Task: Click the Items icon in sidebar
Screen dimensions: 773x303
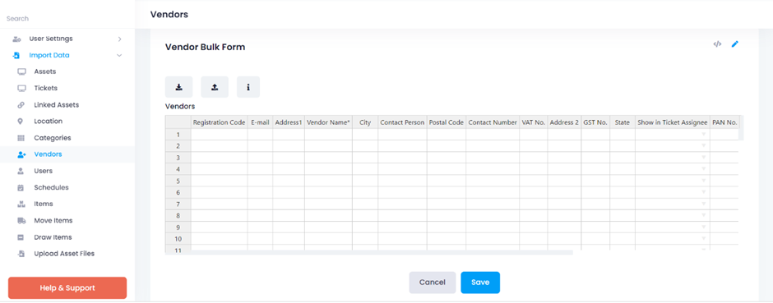Action: coord(21,204)
